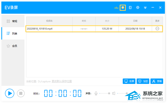This screenshot has height=103, width=167.
Task: Open the more options circle for 20220818_101810.mp4
Action: pos(157,28)
